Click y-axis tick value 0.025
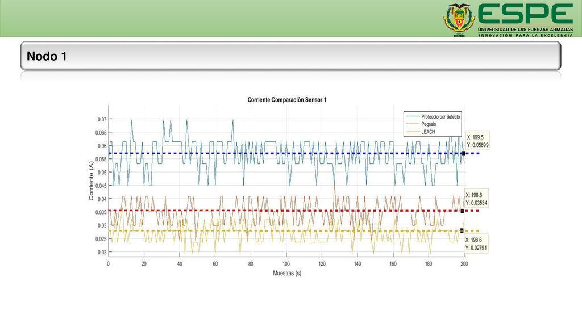The height and width of the screenshot is (327, 582). [101, 239]
